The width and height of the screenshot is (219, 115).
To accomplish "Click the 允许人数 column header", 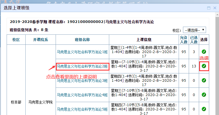I will click(184, 40).
